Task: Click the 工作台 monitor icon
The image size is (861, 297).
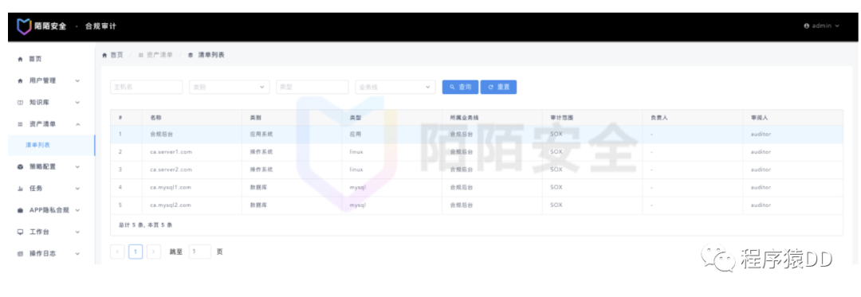Action: point(20,233)
